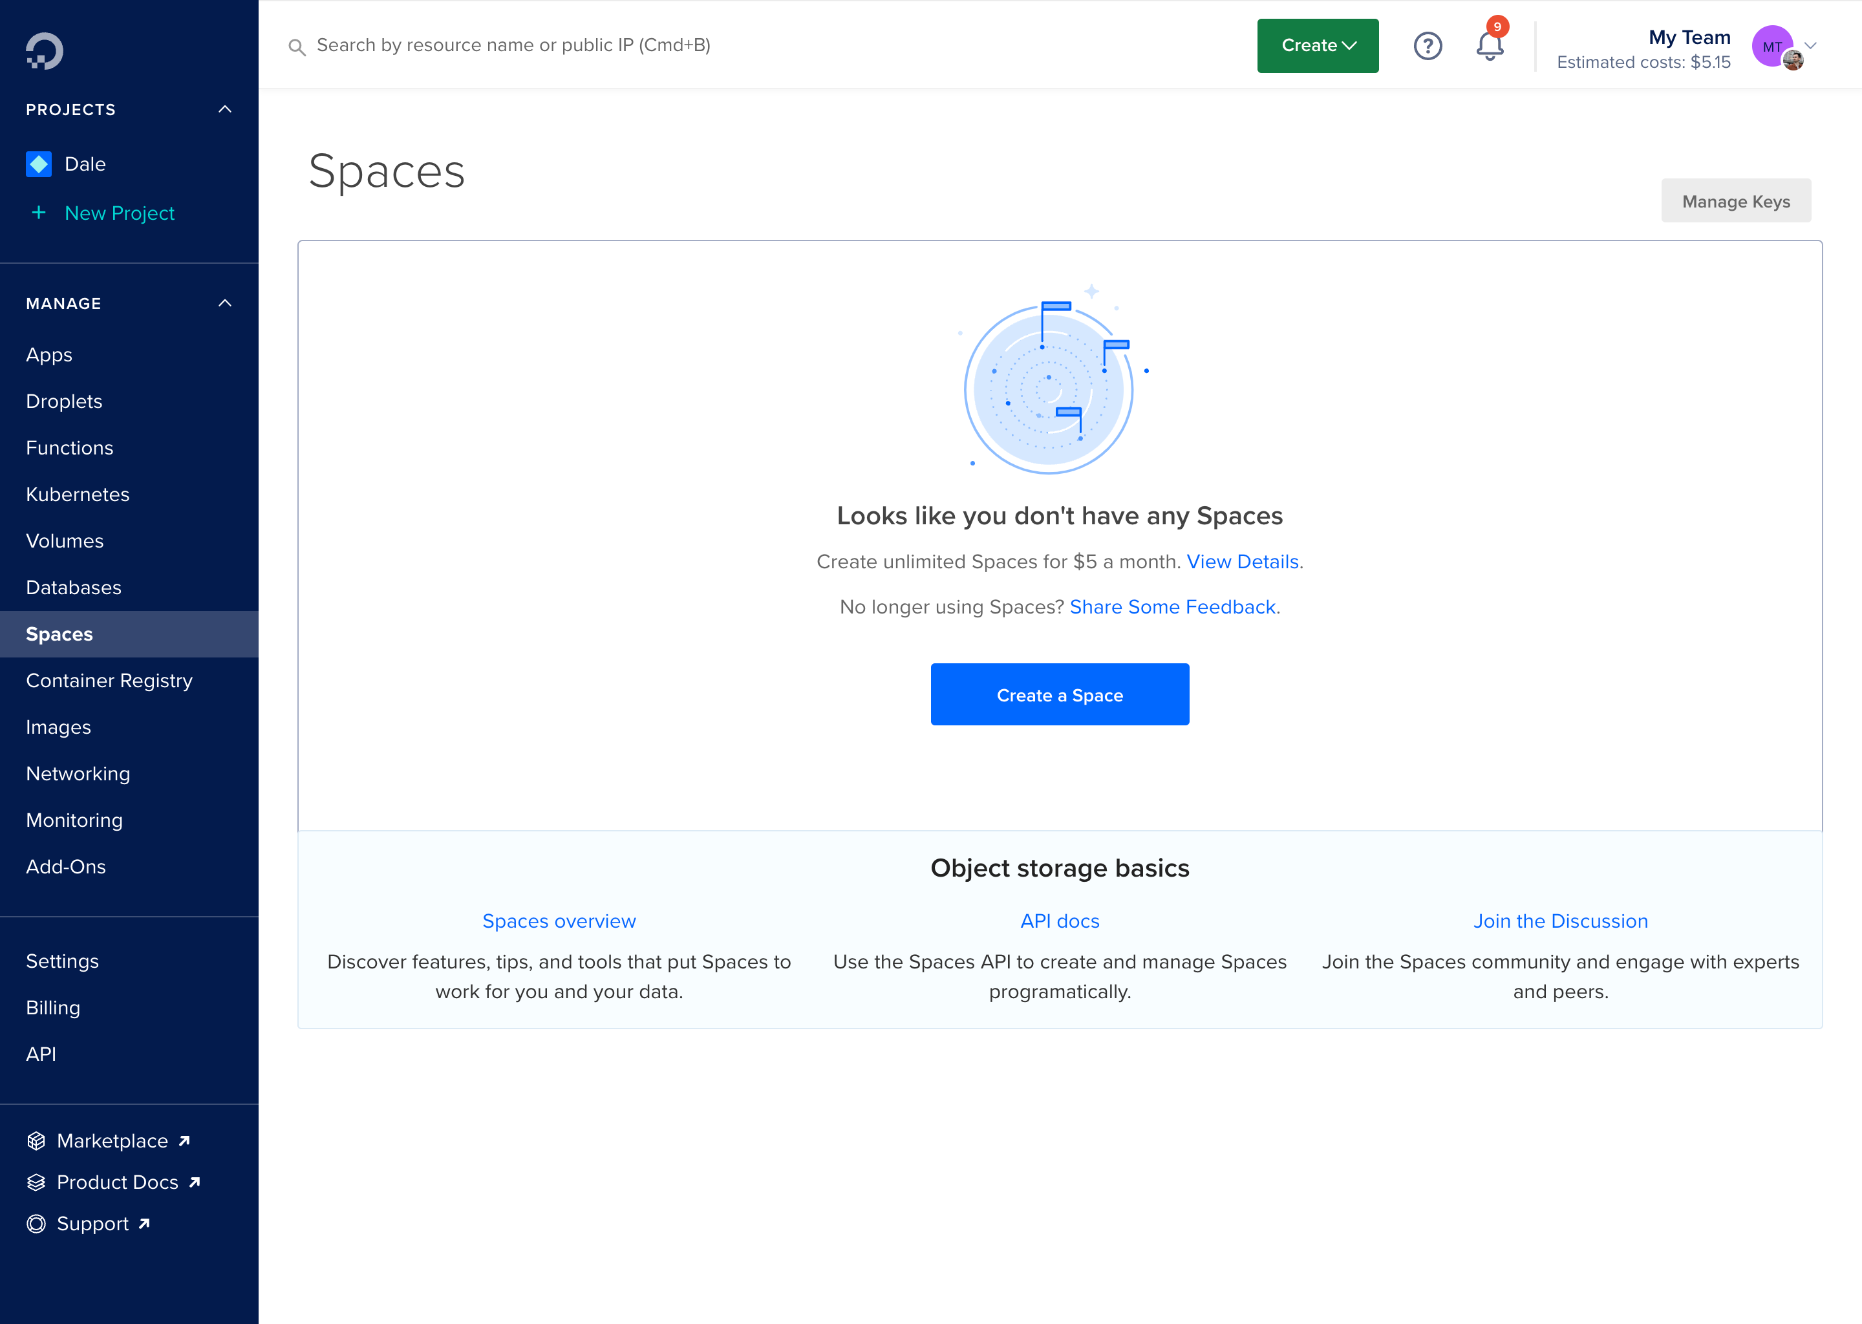Open the help question mark icon
Screen dimensions: 1862x1324
[1428, 46]
